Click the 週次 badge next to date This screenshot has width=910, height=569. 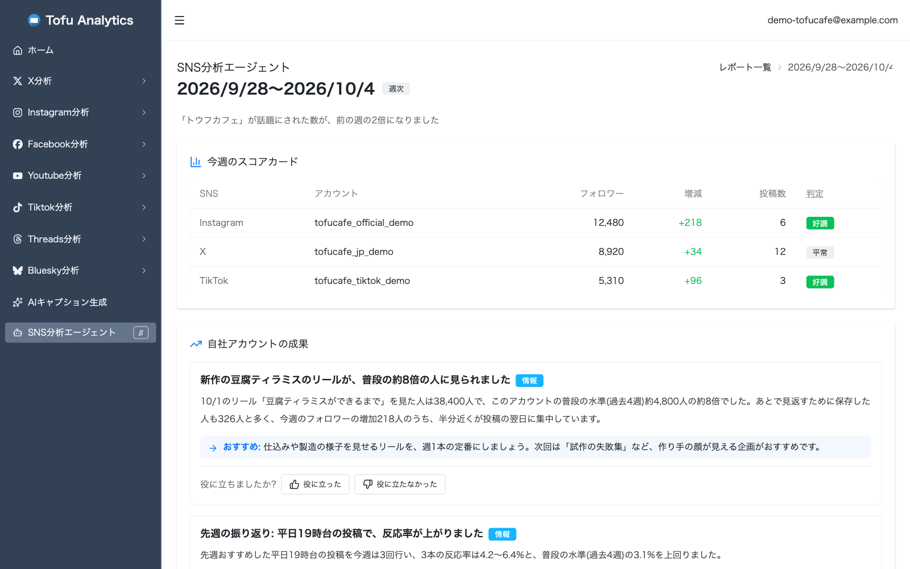(396, 89)
